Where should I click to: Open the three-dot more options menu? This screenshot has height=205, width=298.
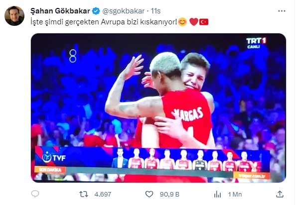pyautogui.click(x=282, y=11)
